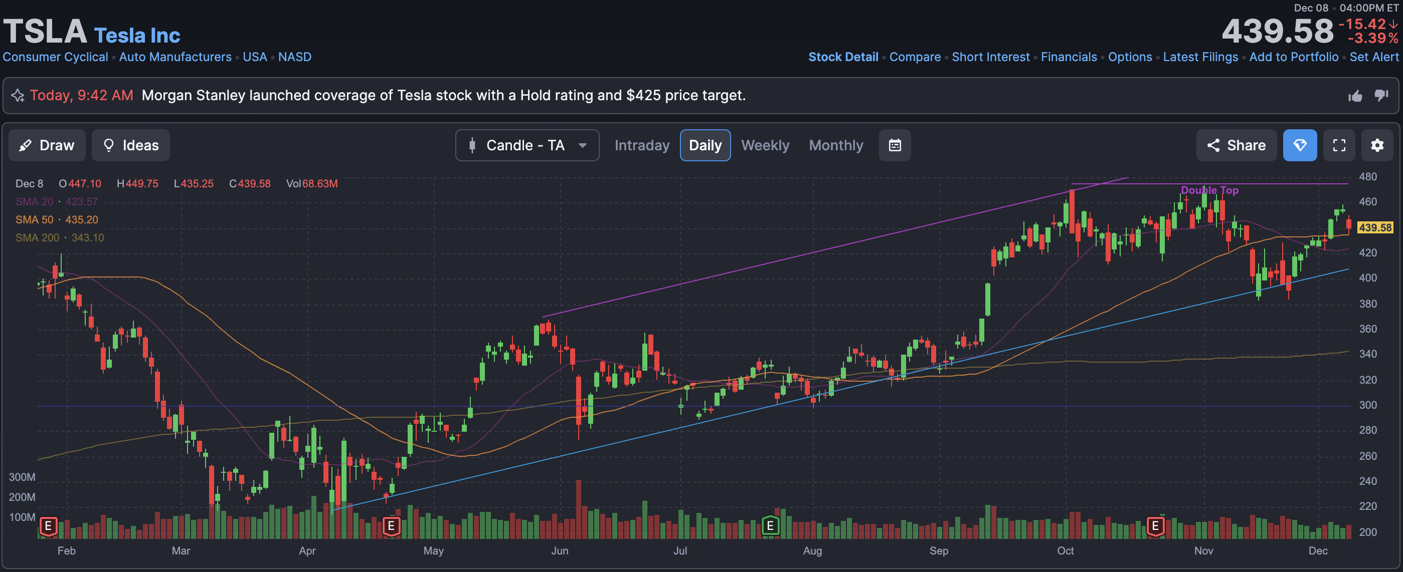
Task: Click the blue diamond premium icon
Action: click(x=1300, y=145)
